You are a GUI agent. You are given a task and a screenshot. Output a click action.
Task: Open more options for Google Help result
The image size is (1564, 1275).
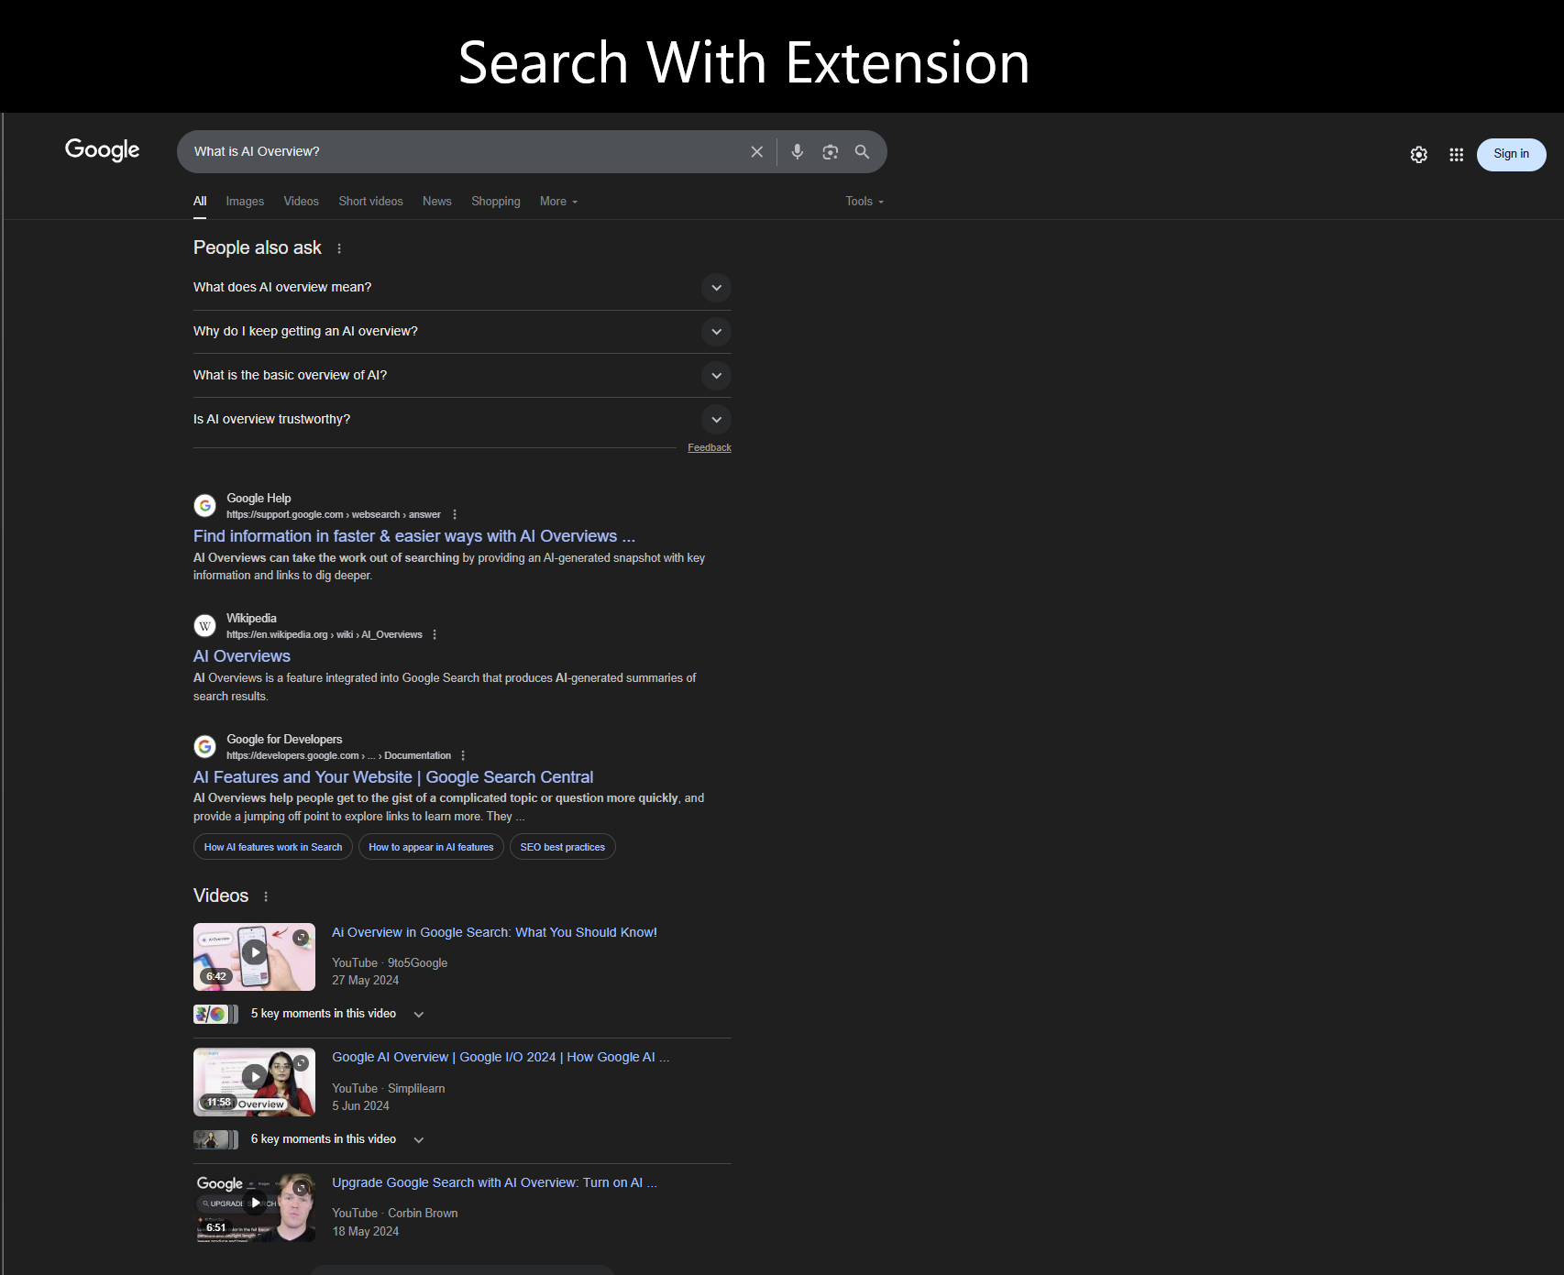pos(455,515)
